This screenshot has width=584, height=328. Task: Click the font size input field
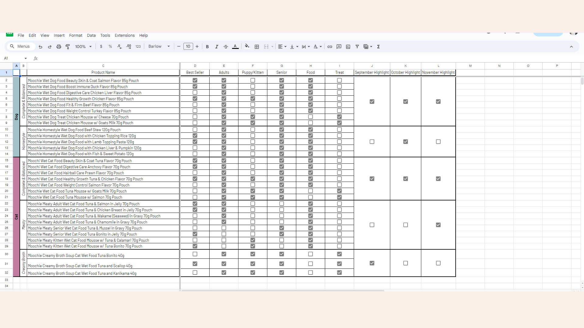pyautogui.click(x=188, y=46)
